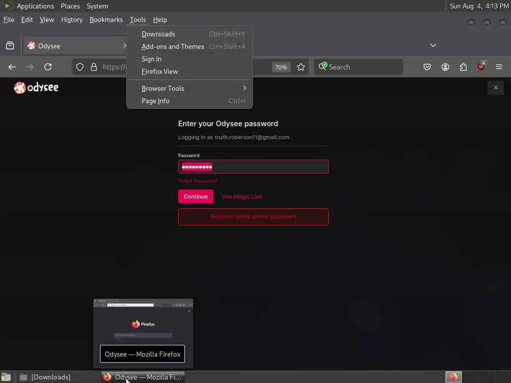Click the Continue button
Viewport: 511px width, 383px height.
point(196,196)
